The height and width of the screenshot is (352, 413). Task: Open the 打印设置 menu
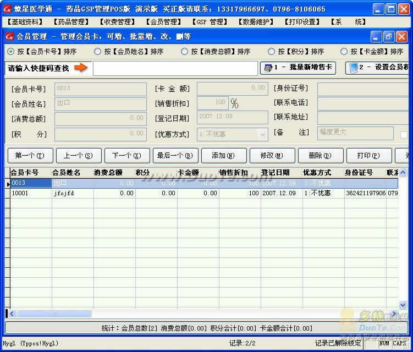click(x=302, y=22)
